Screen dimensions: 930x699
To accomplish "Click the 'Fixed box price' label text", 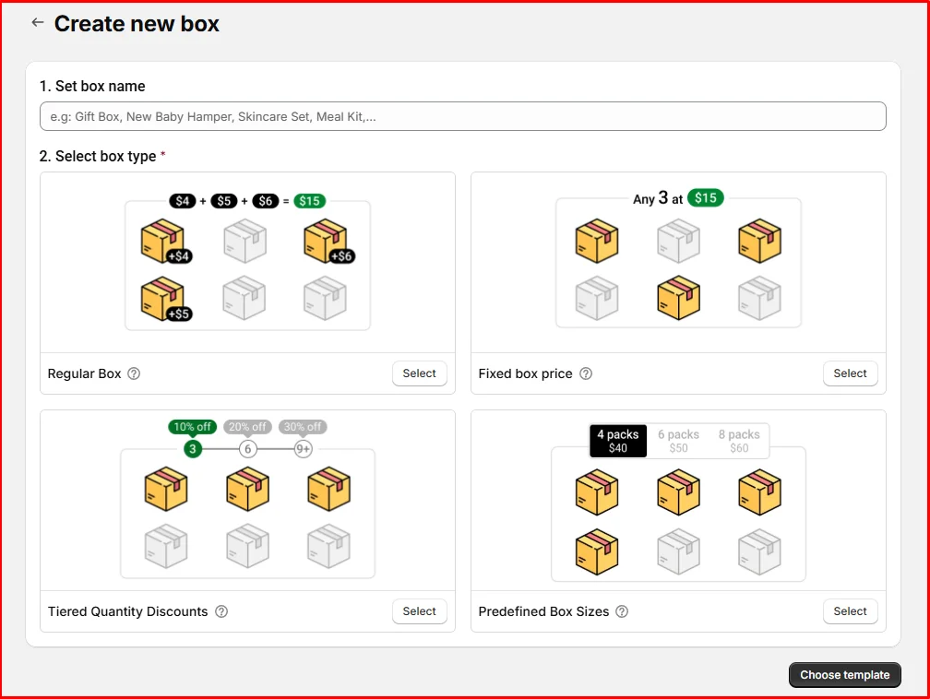I will pos(526,373).
